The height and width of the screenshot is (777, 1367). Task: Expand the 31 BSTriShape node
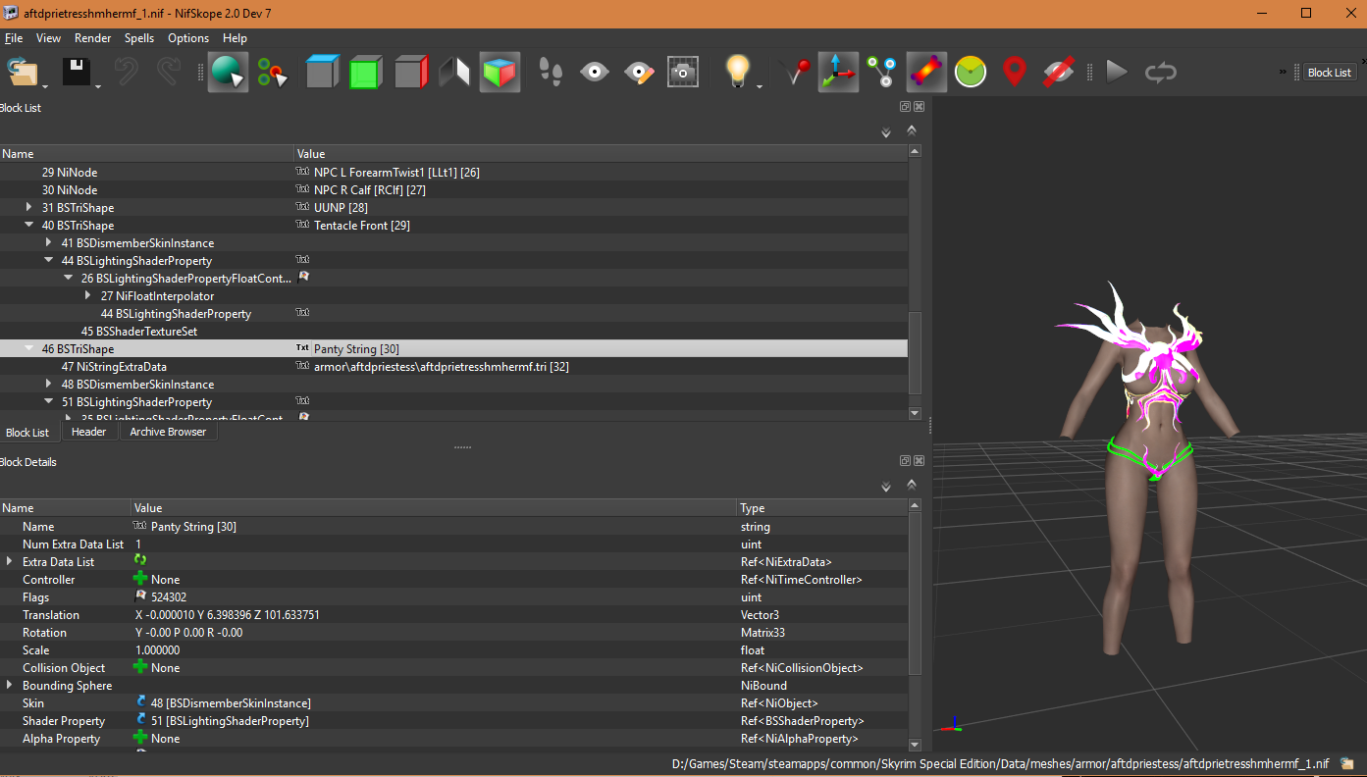point(29,208)
